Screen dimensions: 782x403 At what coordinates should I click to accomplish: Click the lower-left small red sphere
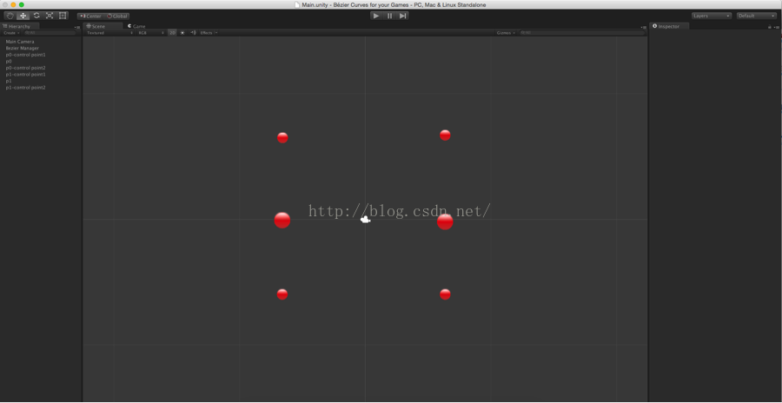(282, 294)
